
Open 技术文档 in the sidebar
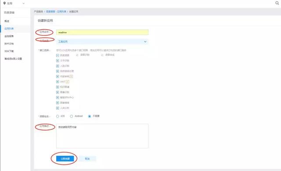pyautogui.click(x=9, y=44)
